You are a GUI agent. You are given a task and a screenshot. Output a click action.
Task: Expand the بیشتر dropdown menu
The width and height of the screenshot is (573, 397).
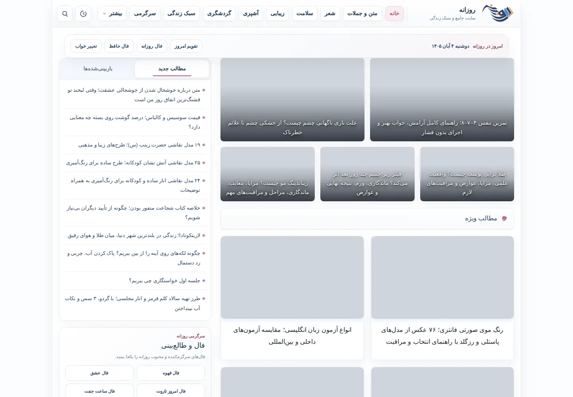[x=113, y=13]
